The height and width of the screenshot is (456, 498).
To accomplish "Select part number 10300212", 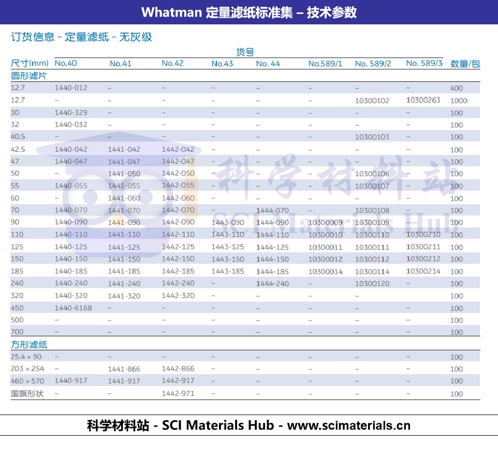I will pos(423,259).
